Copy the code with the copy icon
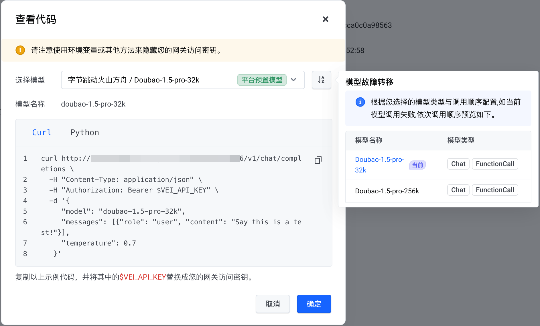The image size is (540, 326). point(318,160)
